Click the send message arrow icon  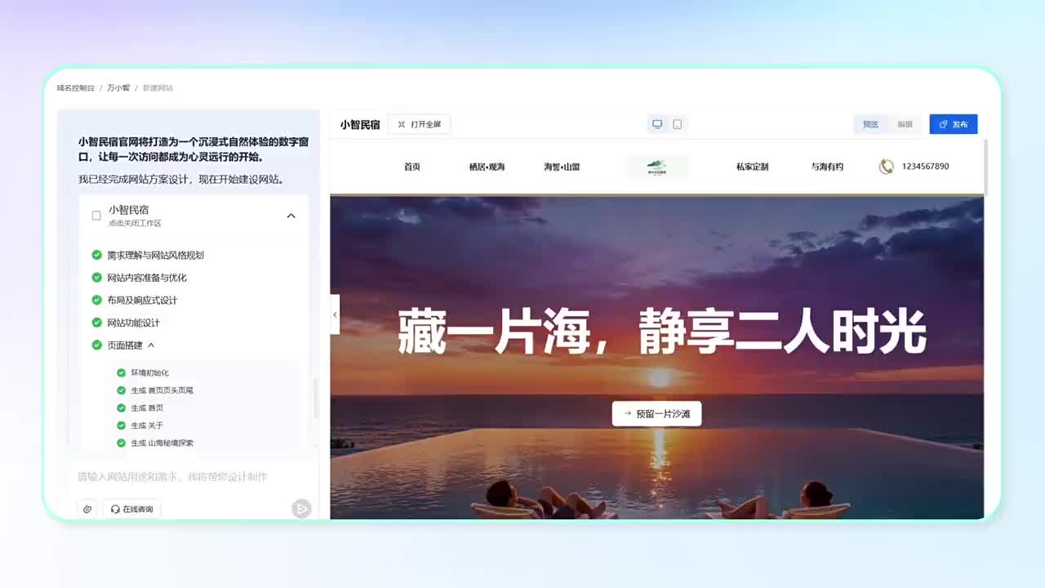point(301,509)
